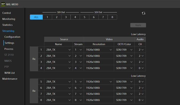The width and height of the screenshot is (180, 105).
Task: Open WAN List page
Action: [10, 73]
